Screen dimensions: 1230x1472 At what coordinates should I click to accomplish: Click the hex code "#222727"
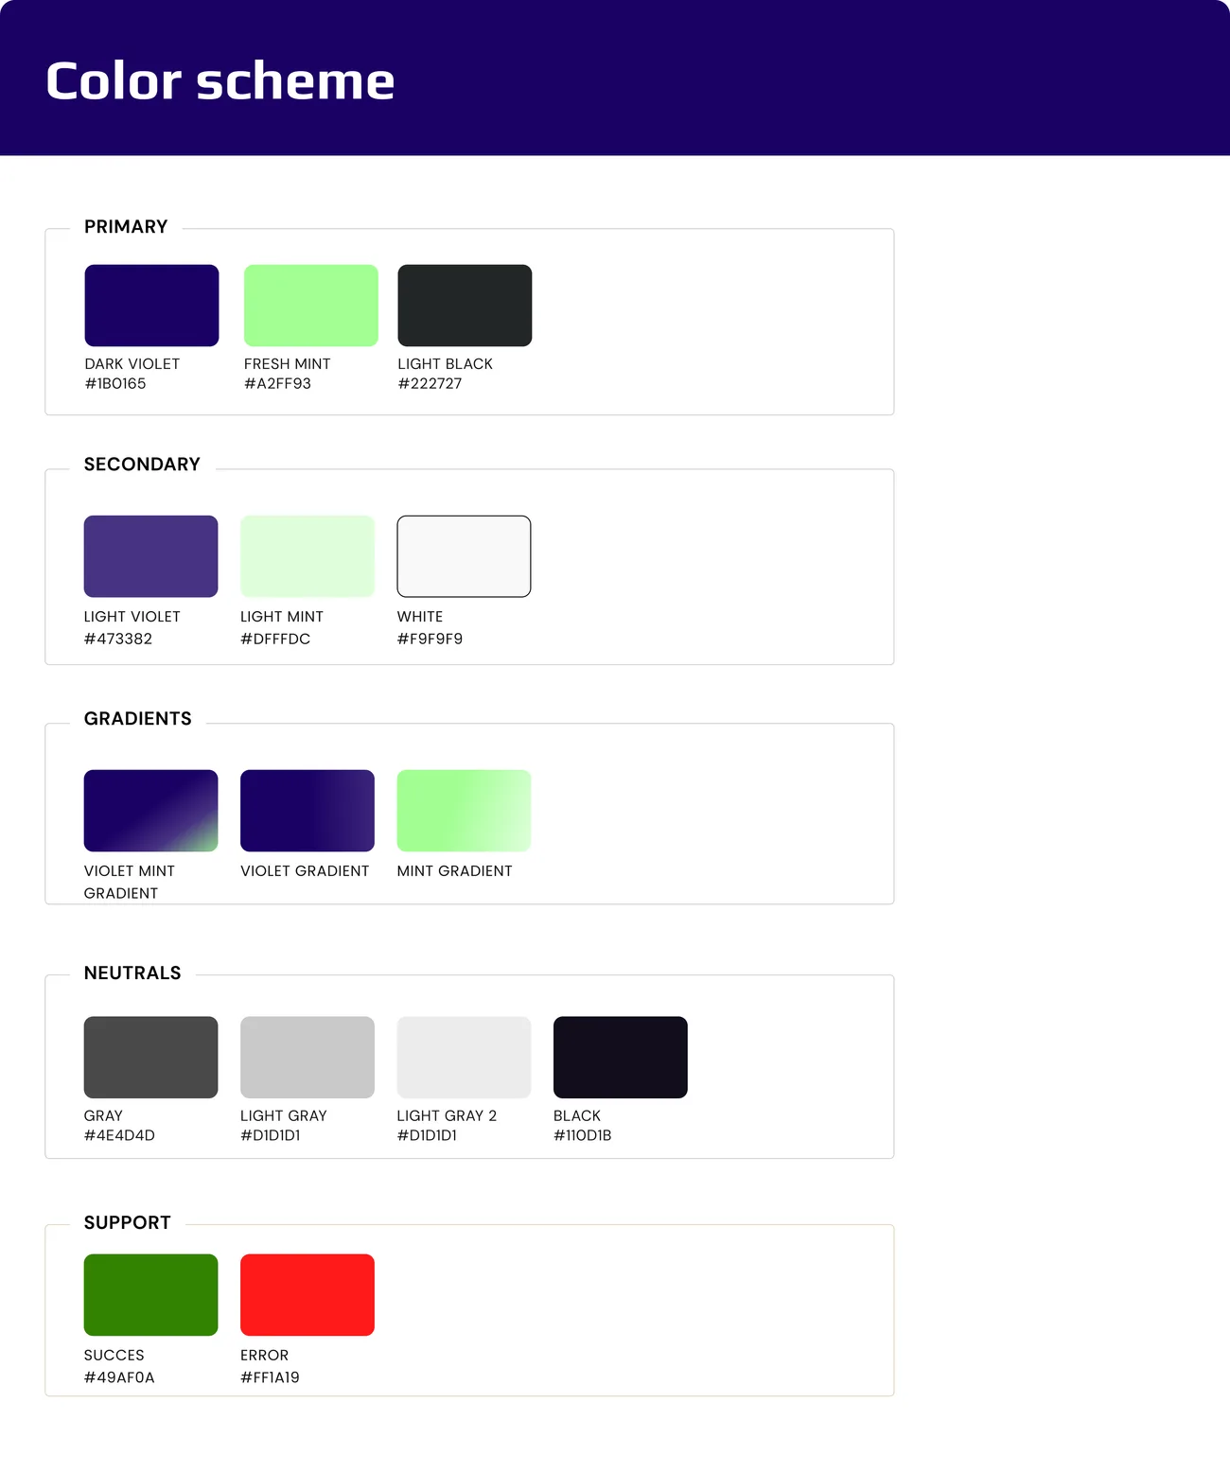(x=430, y=384)
